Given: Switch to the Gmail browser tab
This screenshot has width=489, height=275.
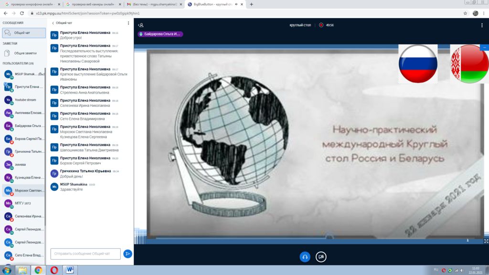Looking at the screenshot, I should [152, 4].
